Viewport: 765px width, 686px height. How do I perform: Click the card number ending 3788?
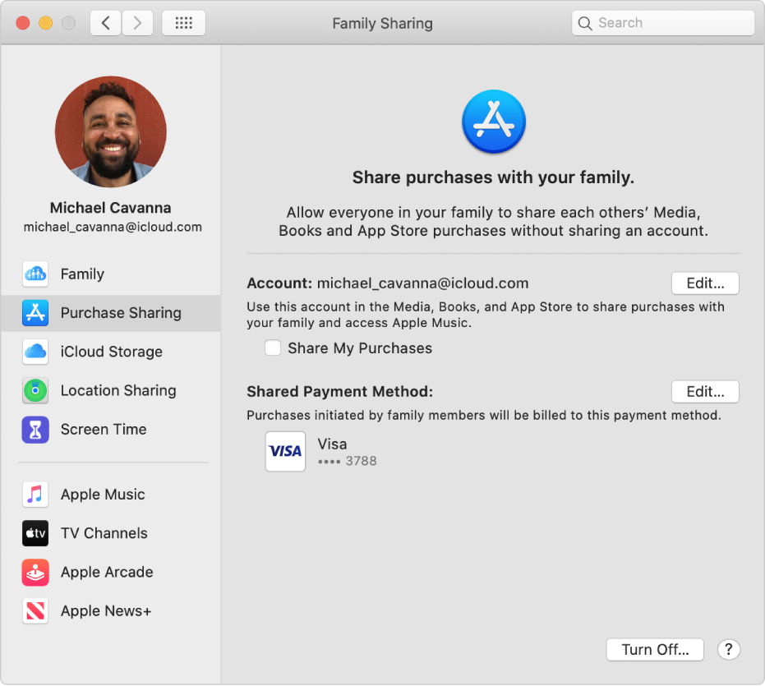click(348, 461)
